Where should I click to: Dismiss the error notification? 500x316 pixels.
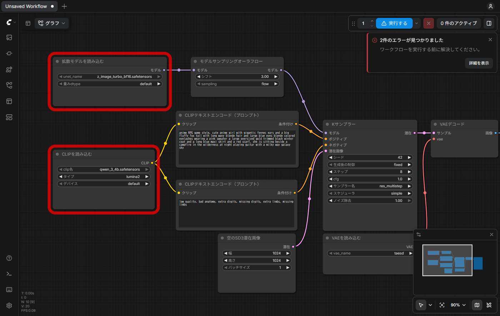[490, 40]
